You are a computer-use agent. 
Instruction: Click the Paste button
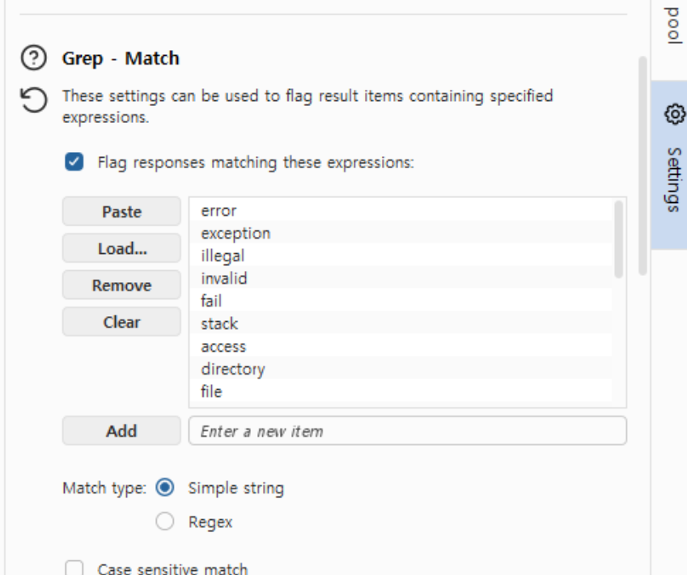coord(121,212)
